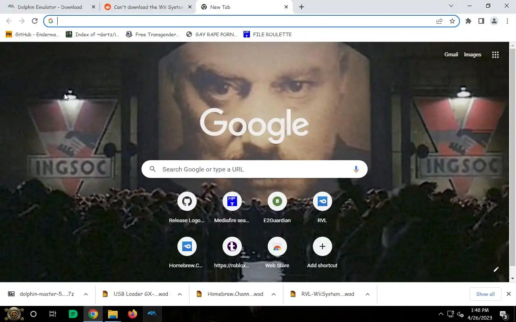Expand options for USB Loader GX download
The height and width of the screenshot is (322, 516).
[x=180, y=294]
